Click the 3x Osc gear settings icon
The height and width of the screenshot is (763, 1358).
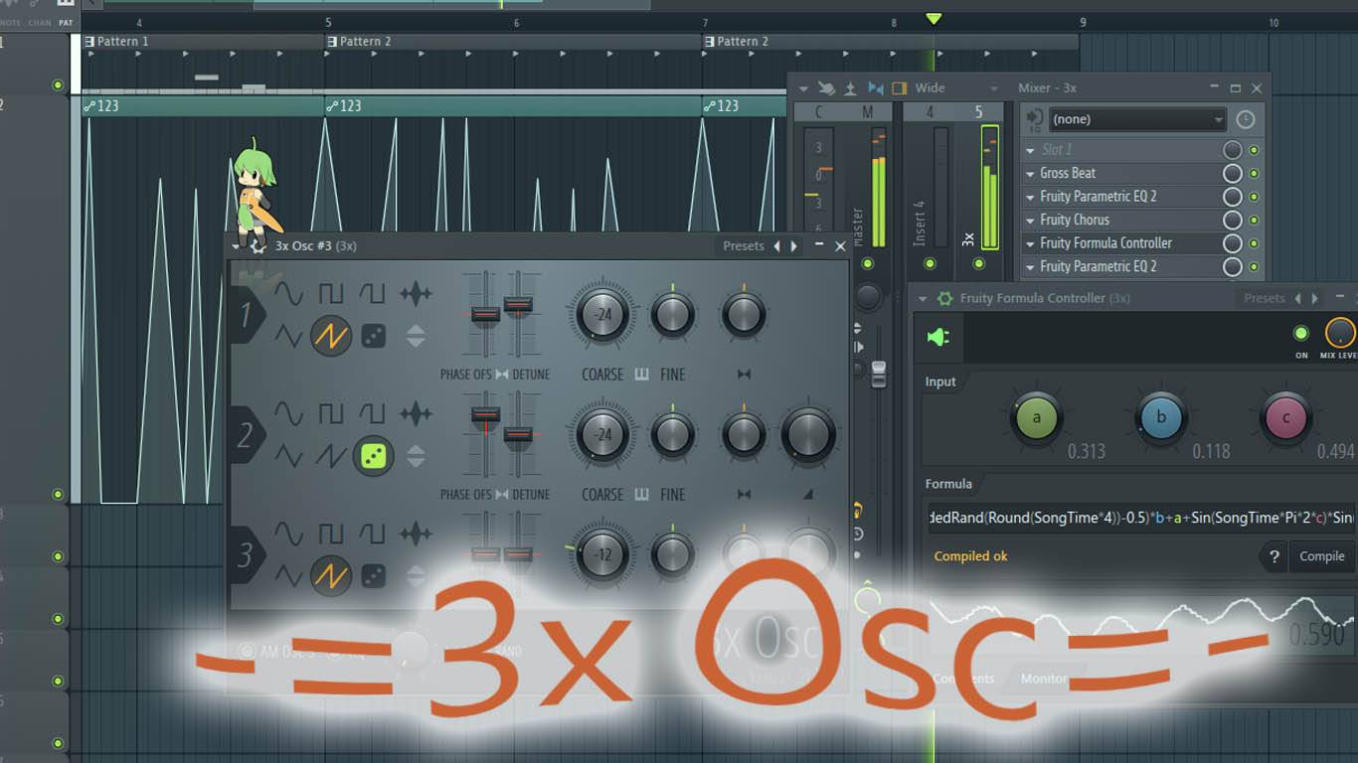(x=257, y=245)
